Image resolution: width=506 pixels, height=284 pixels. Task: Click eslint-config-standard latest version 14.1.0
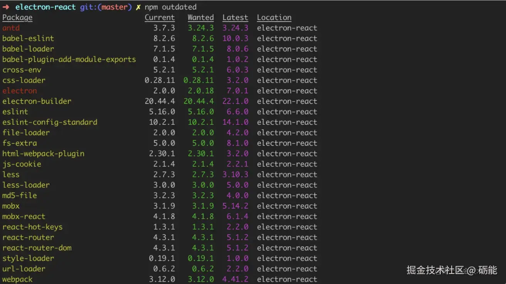pyautogui.click(x=235, y=122)
